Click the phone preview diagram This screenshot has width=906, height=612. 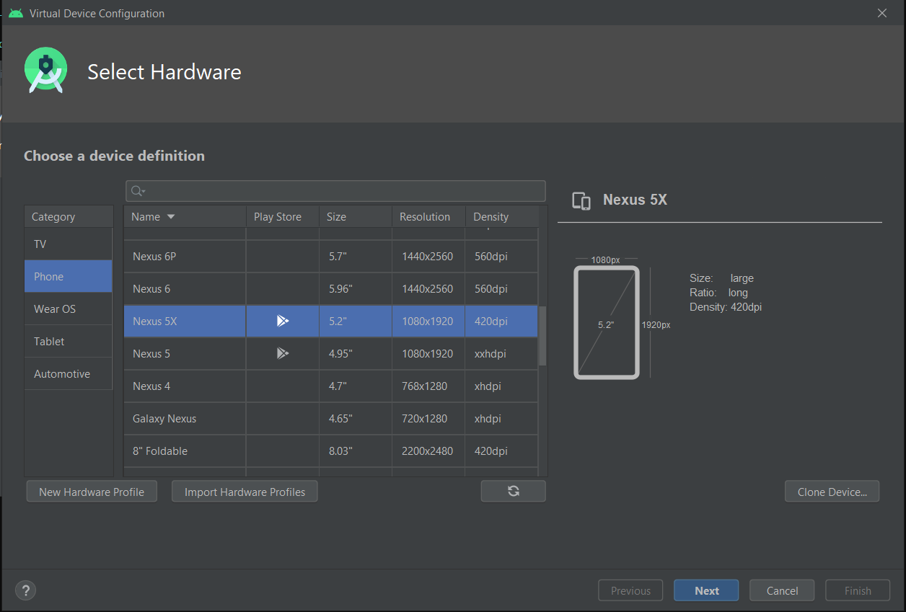coord(607,322)
